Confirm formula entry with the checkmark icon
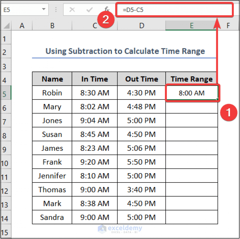The image size is (240, 239). point(89,10)
